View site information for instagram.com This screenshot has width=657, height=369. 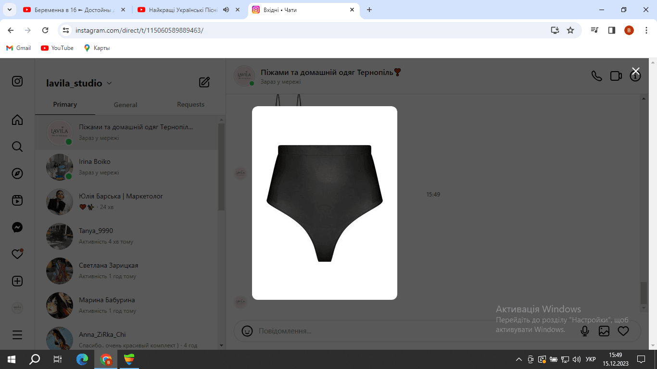tap(66, 30)
